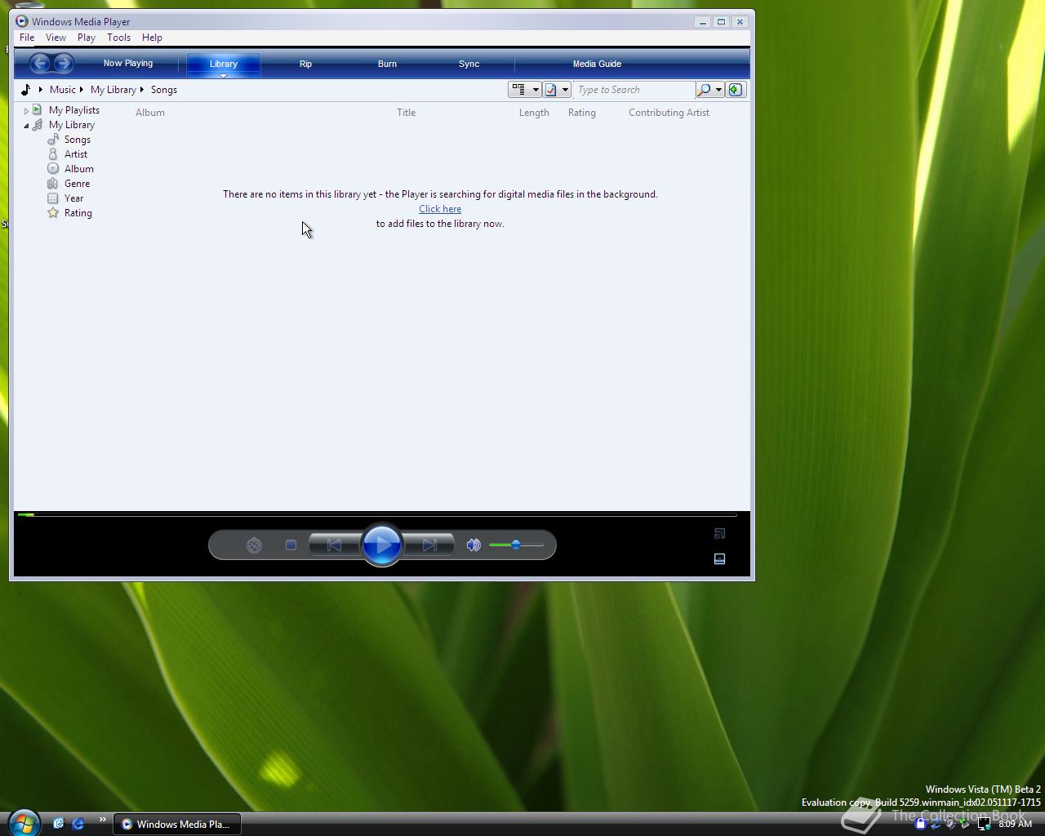1045x836 pixels.
Task: Sort by the Rating column header
Action: 582,113
